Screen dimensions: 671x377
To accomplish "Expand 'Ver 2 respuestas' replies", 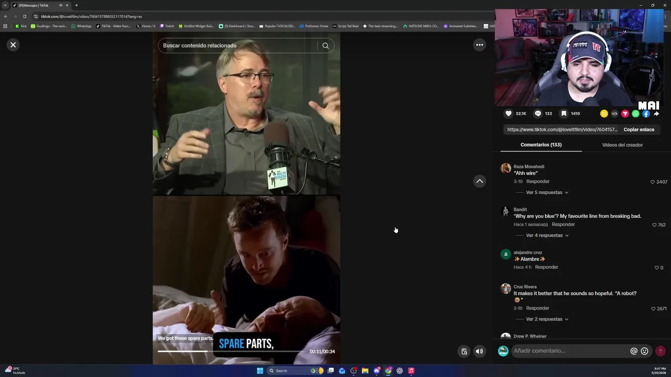I will [547, 319].
